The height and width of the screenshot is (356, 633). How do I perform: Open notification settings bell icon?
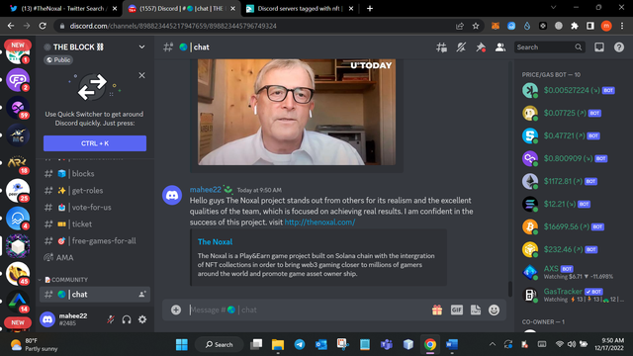(x=461, y=47)
